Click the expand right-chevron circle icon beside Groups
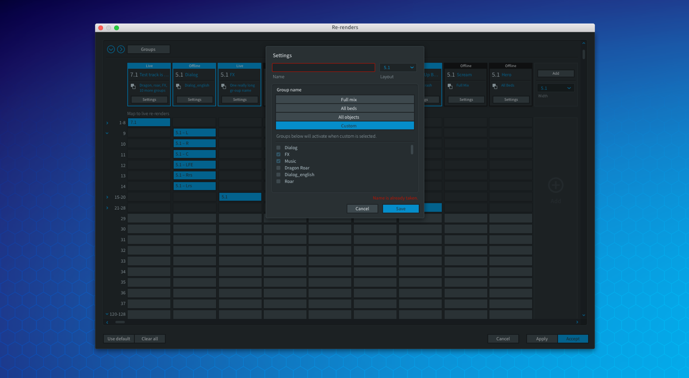Viewport: 689px width, 378px height. (x=121, y=49)
